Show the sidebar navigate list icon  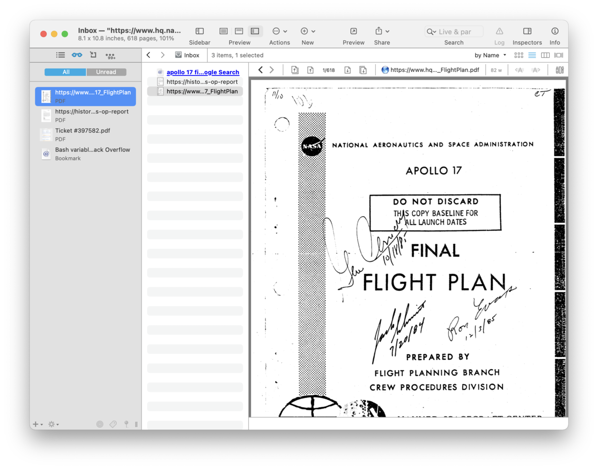pos(60,55)
